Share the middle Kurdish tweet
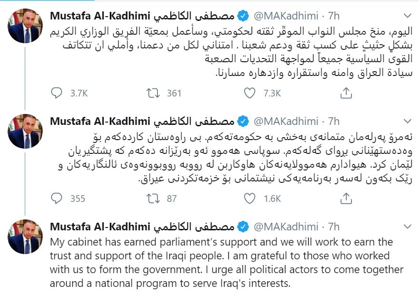Viewport: 419px width, 294px height. [x=347, y=198]
